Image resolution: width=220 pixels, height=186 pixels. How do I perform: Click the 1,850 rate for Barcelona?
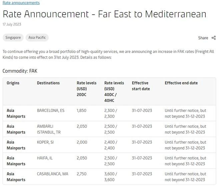pos(81,110)
